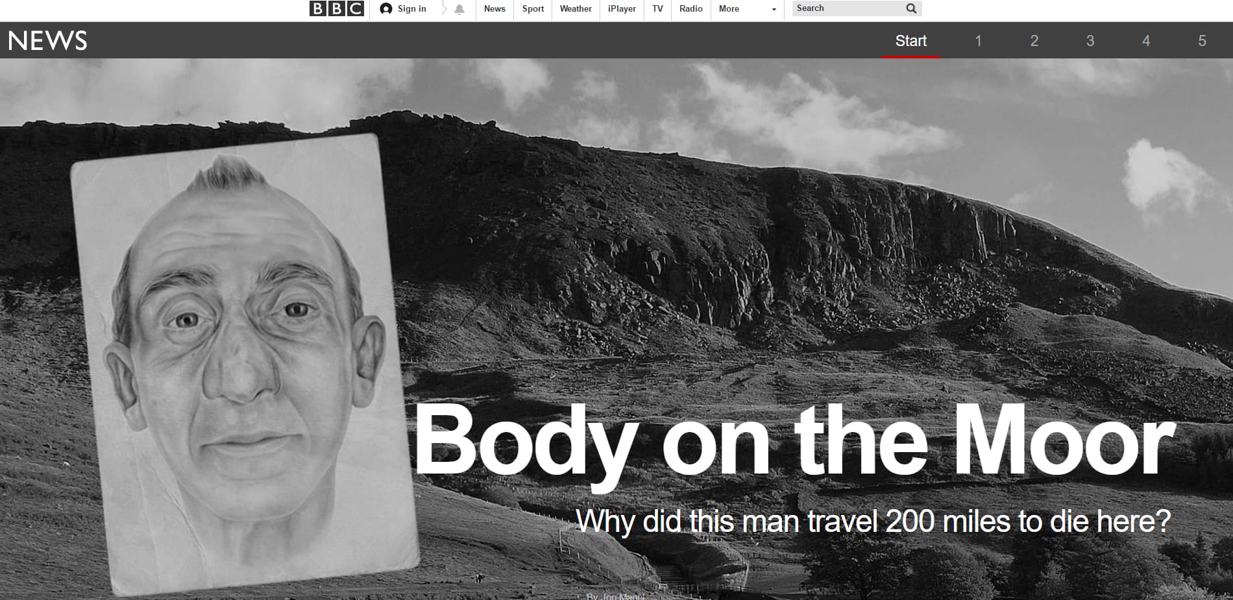Click the NEWS logo in header
The image size is (1233, 600).
[x=48, y=41]
